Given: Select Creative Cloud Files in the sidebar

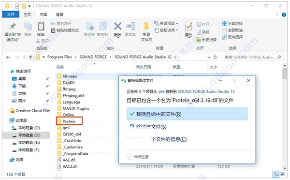Looking at the screenshot, I should pyautogui.click(x=30, y=111).
